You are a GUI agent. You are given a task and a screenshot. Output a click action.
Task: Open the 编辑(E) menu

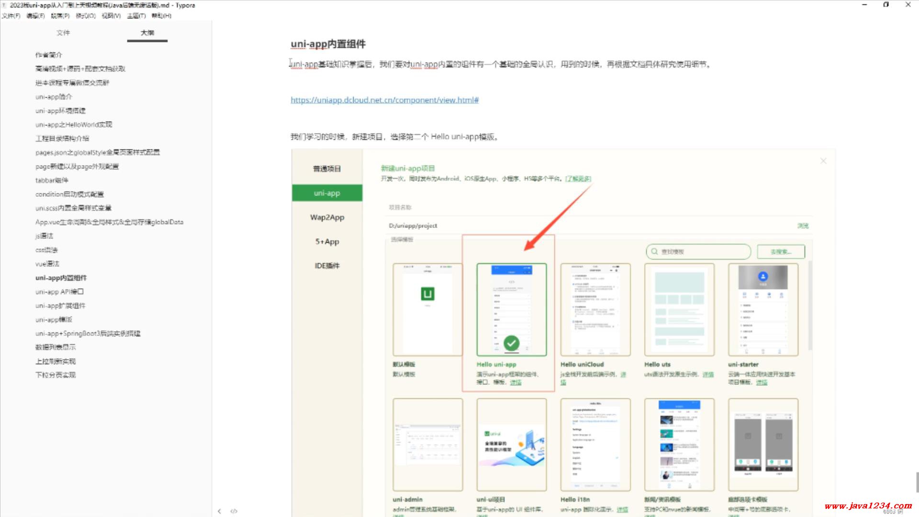[x=35, y=16]
